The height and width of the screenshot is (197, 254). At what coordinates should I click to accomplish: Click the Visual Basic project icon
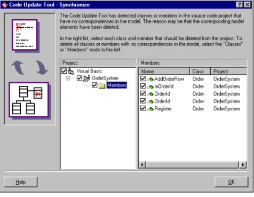click(71, 71)
